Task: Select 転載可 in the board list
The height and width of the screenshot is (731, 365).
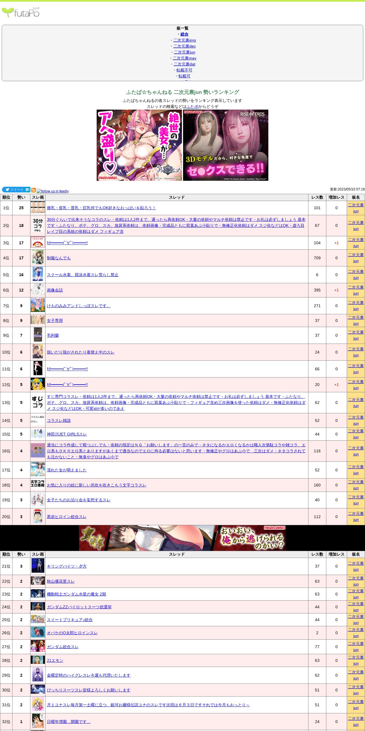Action: click(184, 76)
